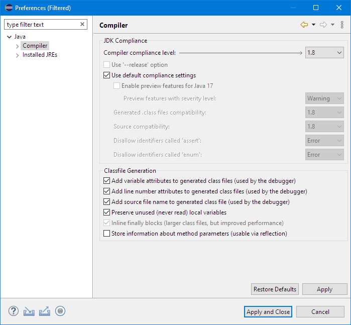The width and height of the screenshot is (351, 325).
Task: Uncheck Use default compliance settings
Action: 106,75
